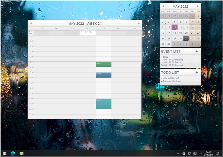Open File Explorer from the taskbar
Screen dimensions: 223x157
pos(22,154)
